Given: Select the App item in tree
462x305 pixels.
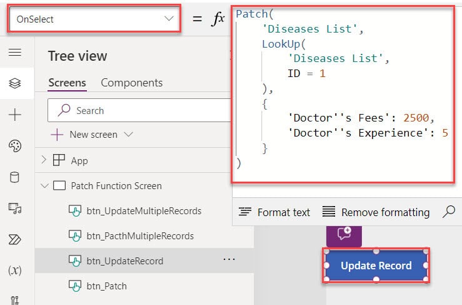Looking at the screenshot, I should click(79, 161).
